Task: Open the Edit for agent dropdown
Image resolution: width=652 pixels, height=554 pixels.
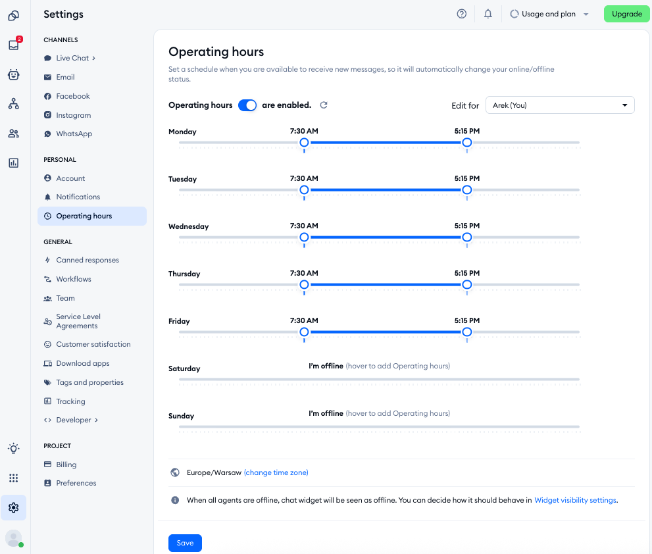Action: coord(560,105)
